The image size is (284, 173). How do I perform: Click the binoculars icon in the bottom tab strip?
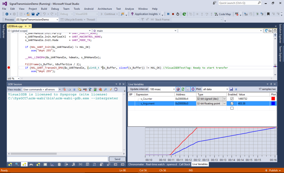[31, 164]
